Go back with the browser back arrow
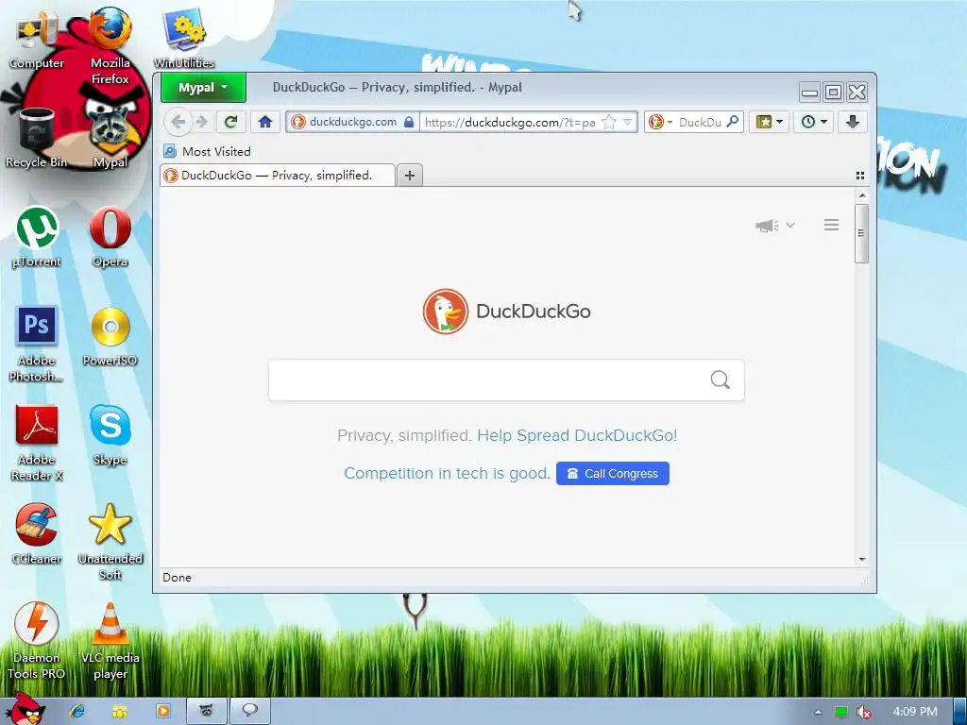967x725 pixels. click(178, 122)
